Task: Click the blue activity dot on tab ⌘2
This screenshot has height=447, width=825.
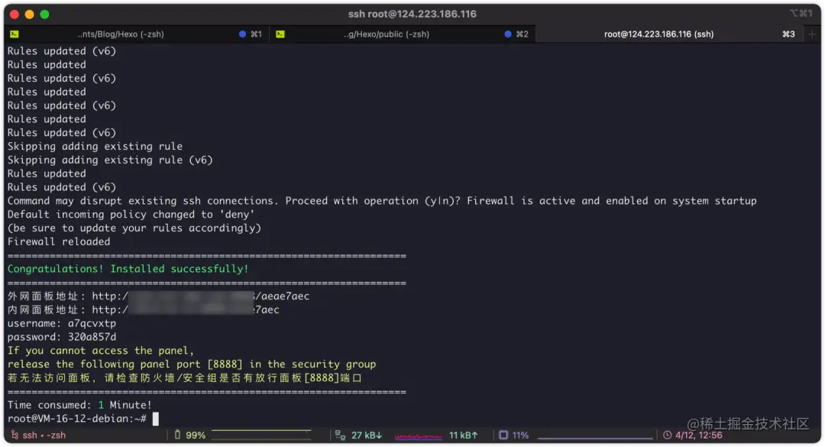Action: pyautogui.click(x=508, y=34)
